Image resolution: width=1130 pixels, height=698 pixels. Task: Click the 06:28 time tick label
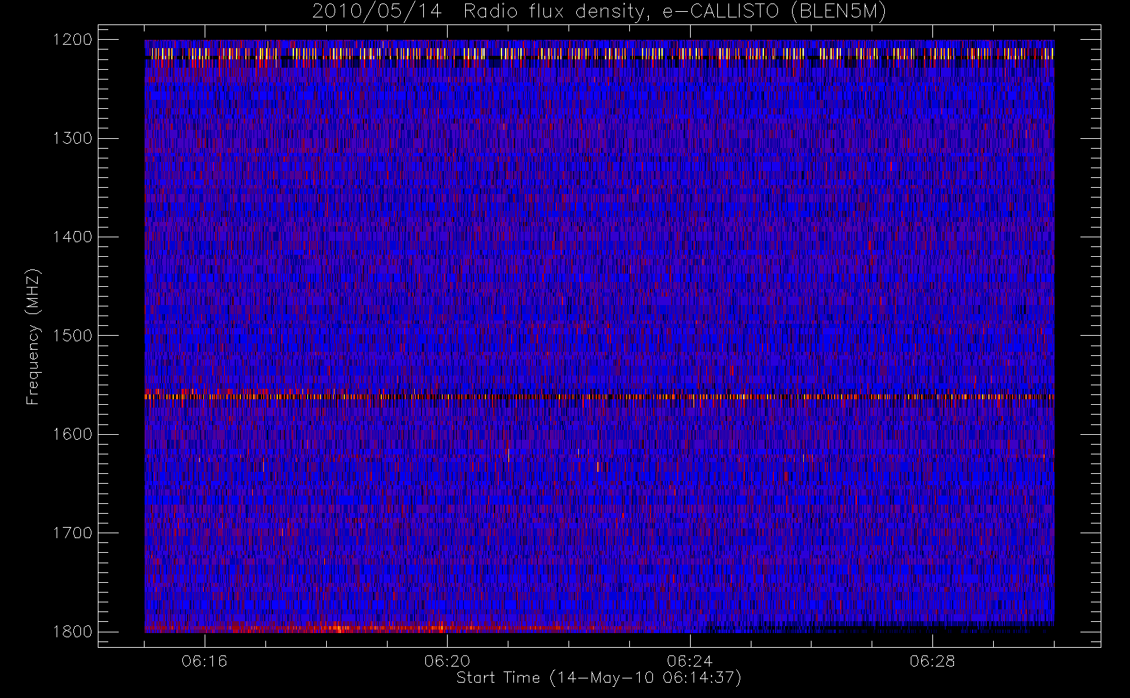point(932,661)
